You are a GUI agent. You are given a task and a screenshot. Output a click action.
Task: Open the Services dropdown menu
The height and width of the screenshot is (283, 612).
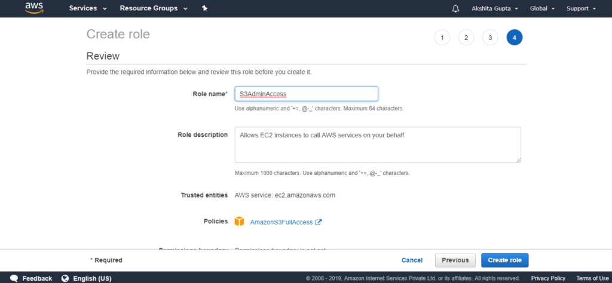88,8
